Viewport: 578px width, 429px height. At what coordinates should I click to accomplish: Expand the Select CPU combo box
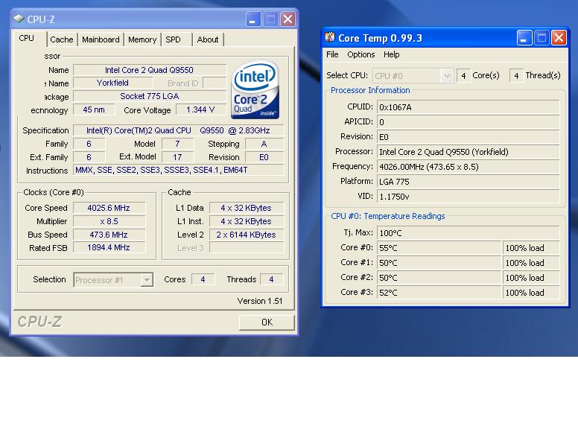tap(447, 75)
